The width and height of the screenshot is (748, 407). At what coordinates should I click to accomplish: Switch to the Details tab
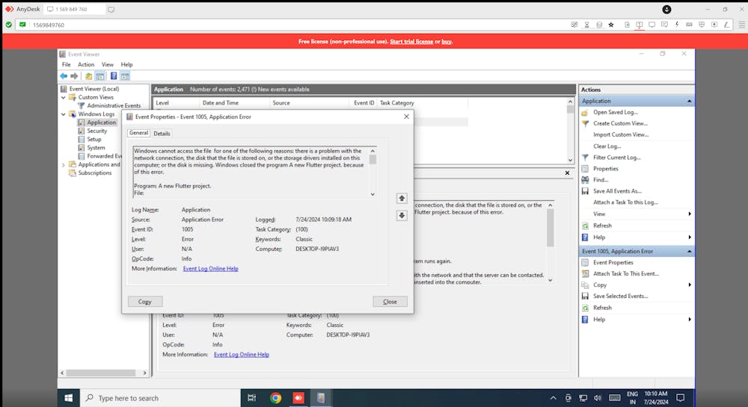coord(162,134)
